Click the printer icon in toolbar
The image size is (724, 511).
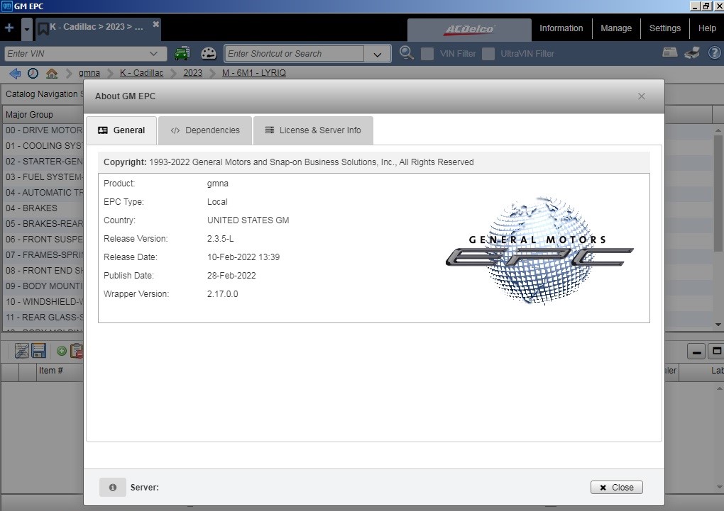tap(691, 53)
